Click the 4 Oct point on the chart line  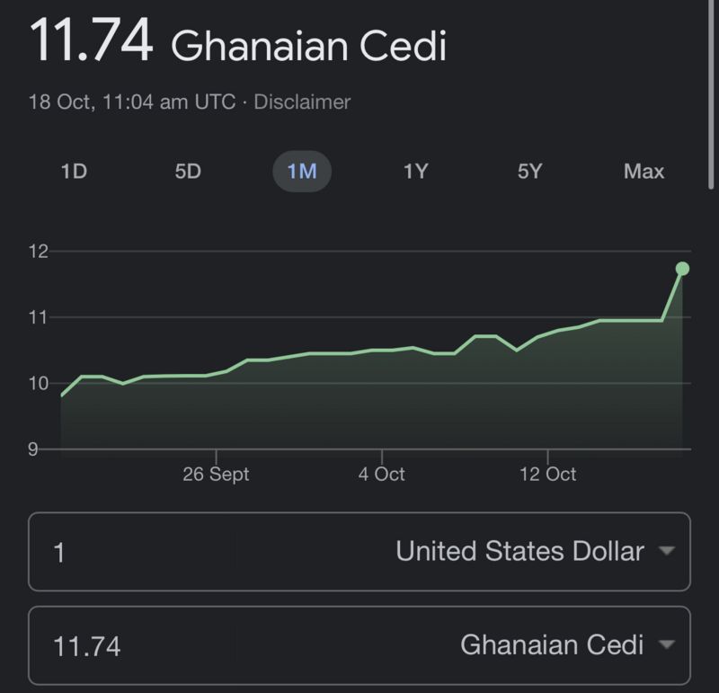point(381,349)
